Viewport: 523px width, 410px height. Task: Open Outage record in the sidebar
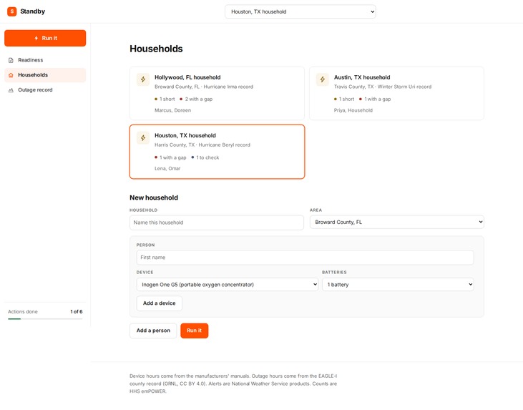(x=45, y=90)
